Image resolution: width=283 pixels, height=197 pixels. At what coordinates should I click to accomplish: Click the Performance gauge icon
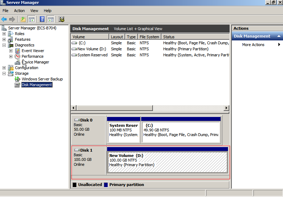[17, 56]
